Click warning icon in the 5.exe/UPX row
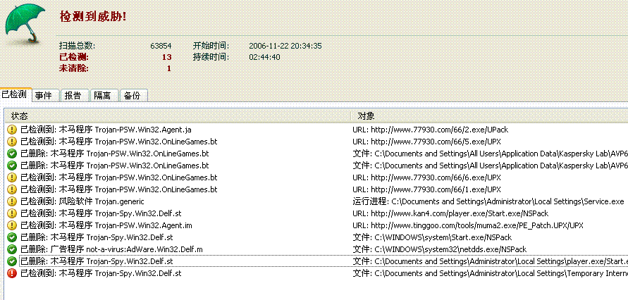Viewport: 628px width, 300px height. pyautogui.click(x=12, y=142)
